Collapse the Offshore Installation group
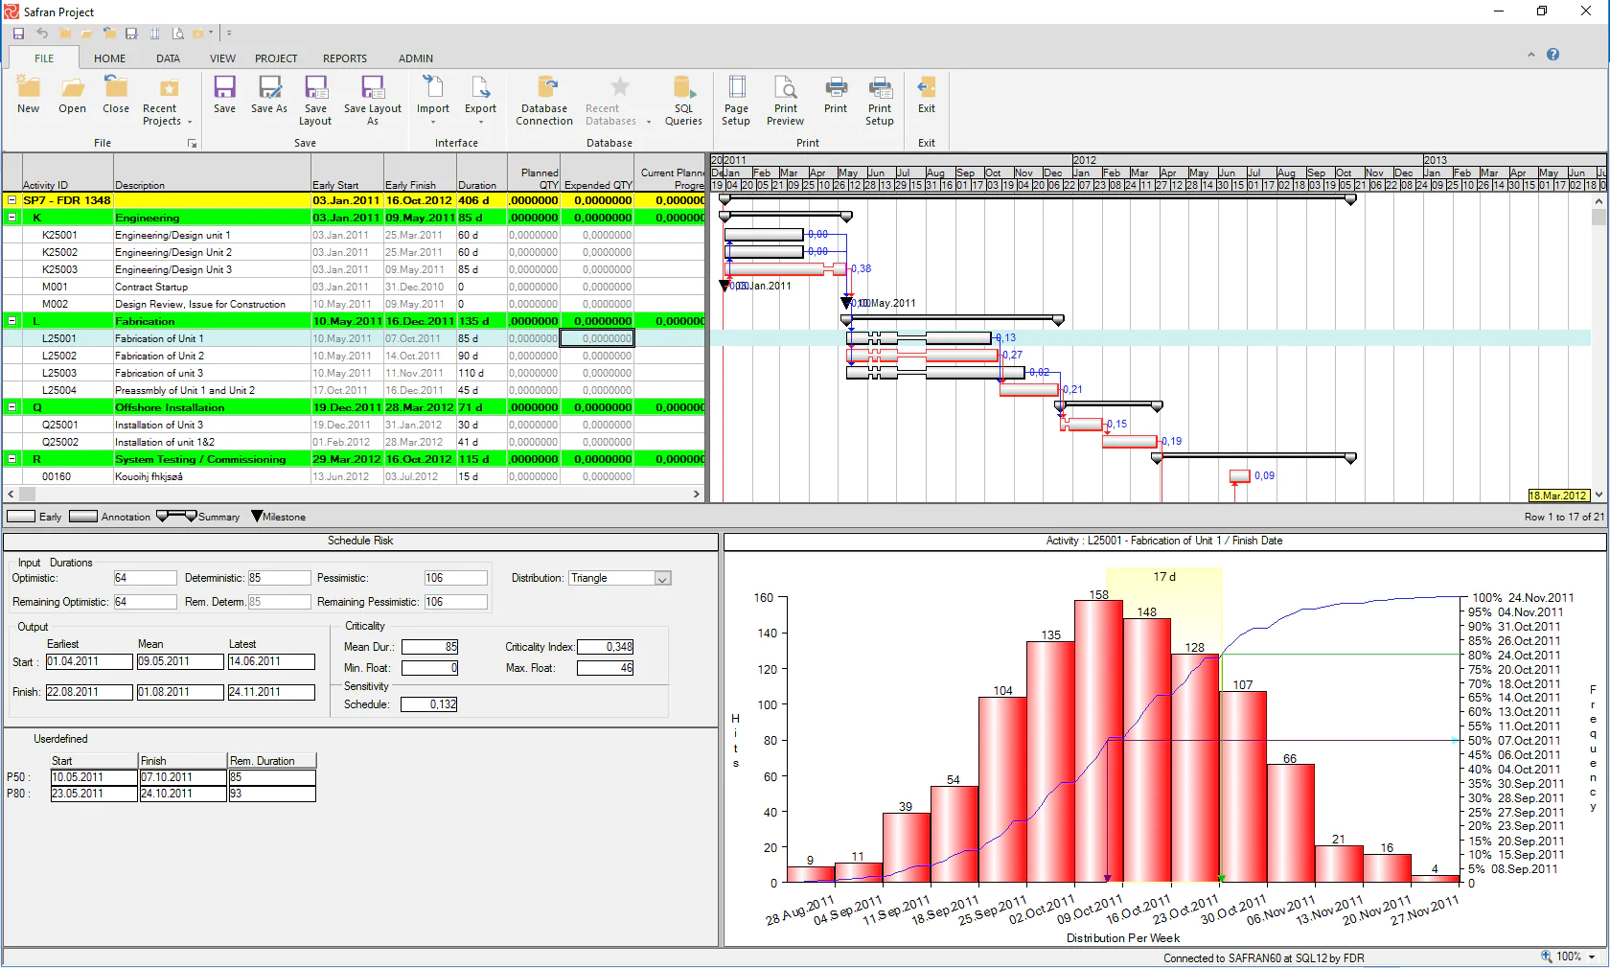 pyautogui.click(x=12, y=407)
